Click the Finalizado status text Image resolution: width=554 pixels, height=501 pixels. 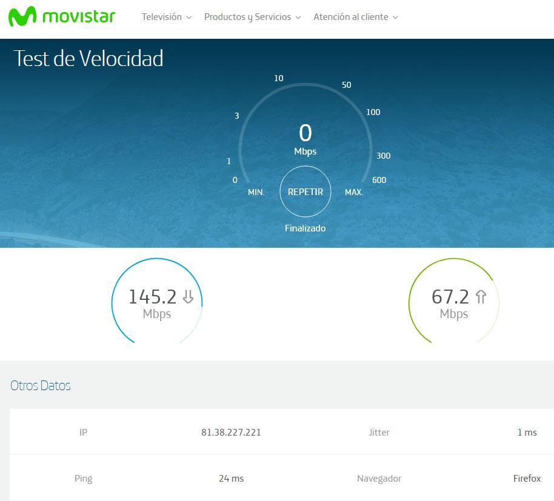[305, 228]
